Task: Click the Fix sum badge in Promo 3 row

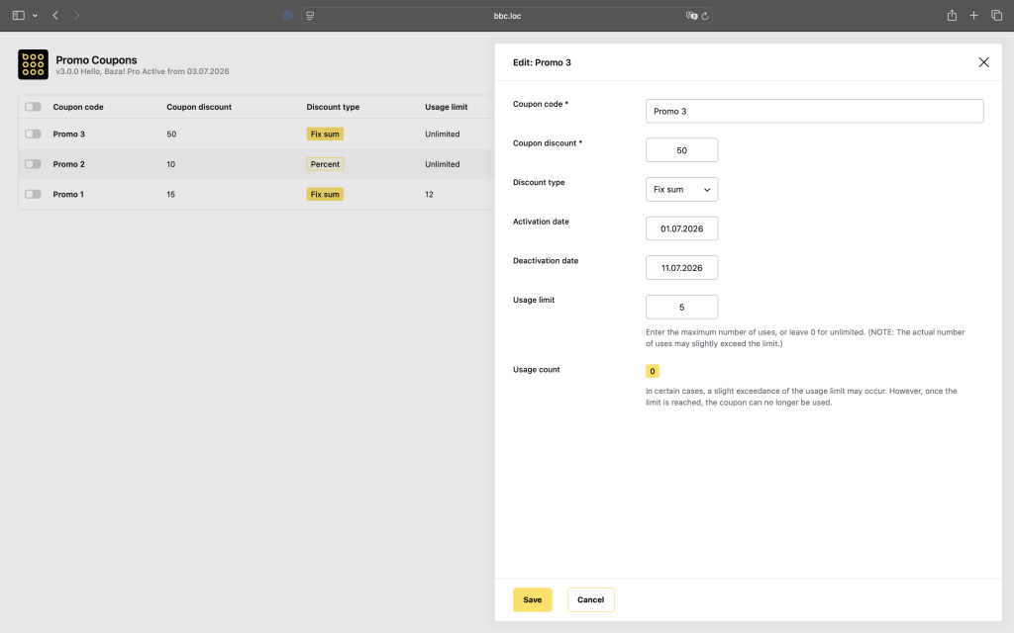Action: click(x=325, y=134)
